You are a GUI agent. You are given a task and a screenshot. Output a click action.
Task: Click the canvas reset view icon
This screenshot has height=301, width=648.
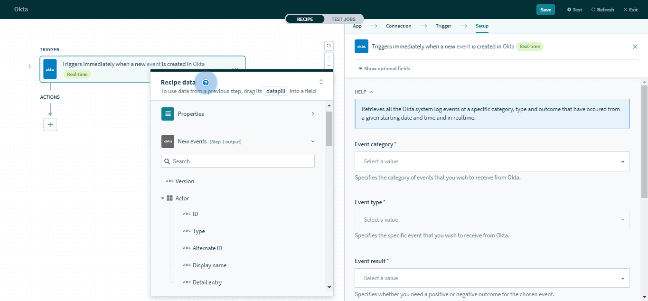329,46
